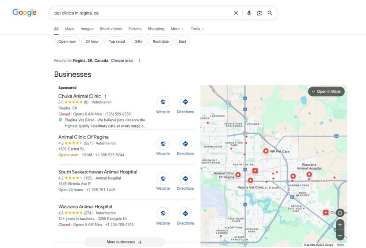Enable the Top rated filter chip
This screenshot has width=366, height=248.
click(117, 41)
